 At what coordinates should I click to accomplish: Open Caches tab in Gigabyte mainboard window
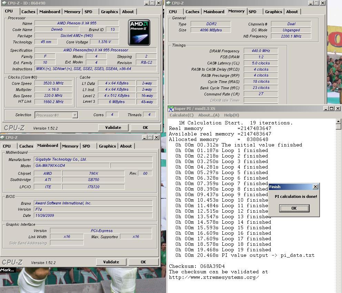(26, 146)
